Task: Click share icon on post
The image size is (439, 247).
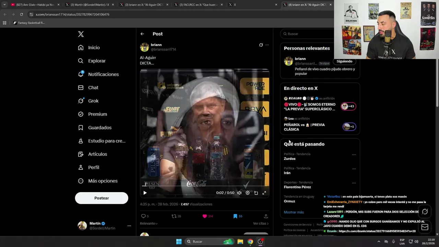Action: (x=266, y=216)
